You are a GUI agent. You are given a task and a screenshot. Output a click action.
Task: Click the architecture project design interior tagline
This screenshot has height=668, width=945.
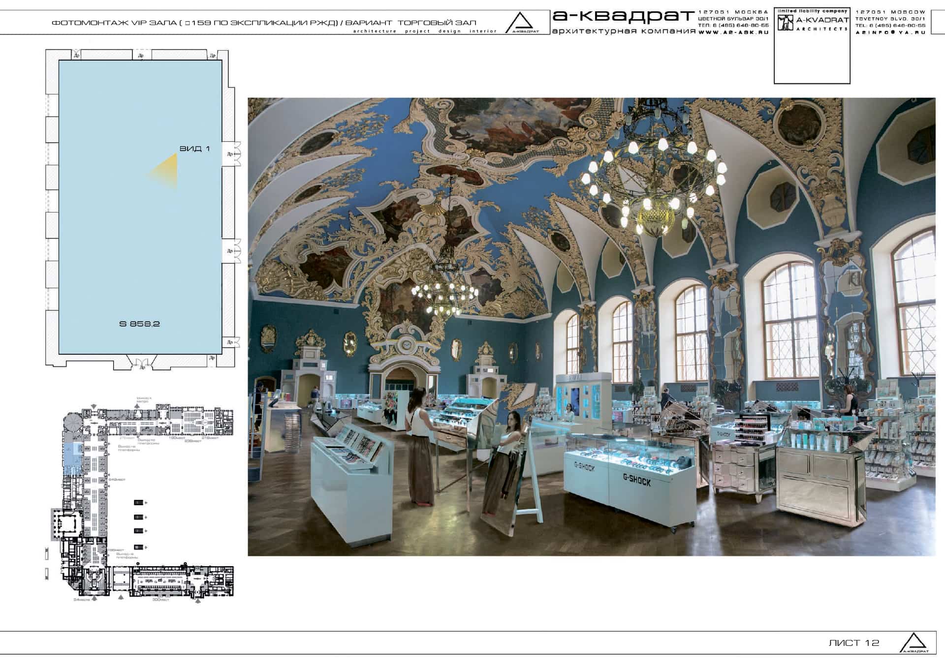coord(425,31)
